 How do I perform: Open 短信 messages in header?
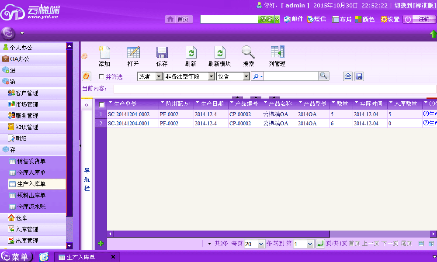pyautogui.click(x=316, y=19)
